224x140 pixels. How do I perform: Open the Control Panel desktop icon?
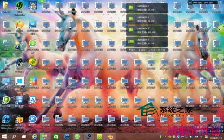tap(6, 81)
